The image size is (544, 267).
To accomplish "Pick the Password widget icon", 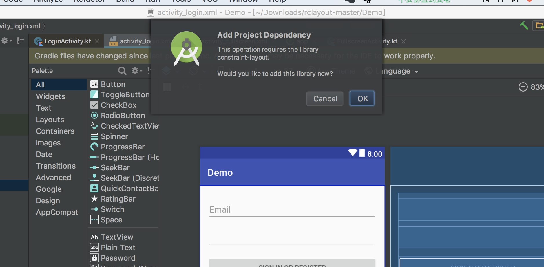I will (94, 258).
